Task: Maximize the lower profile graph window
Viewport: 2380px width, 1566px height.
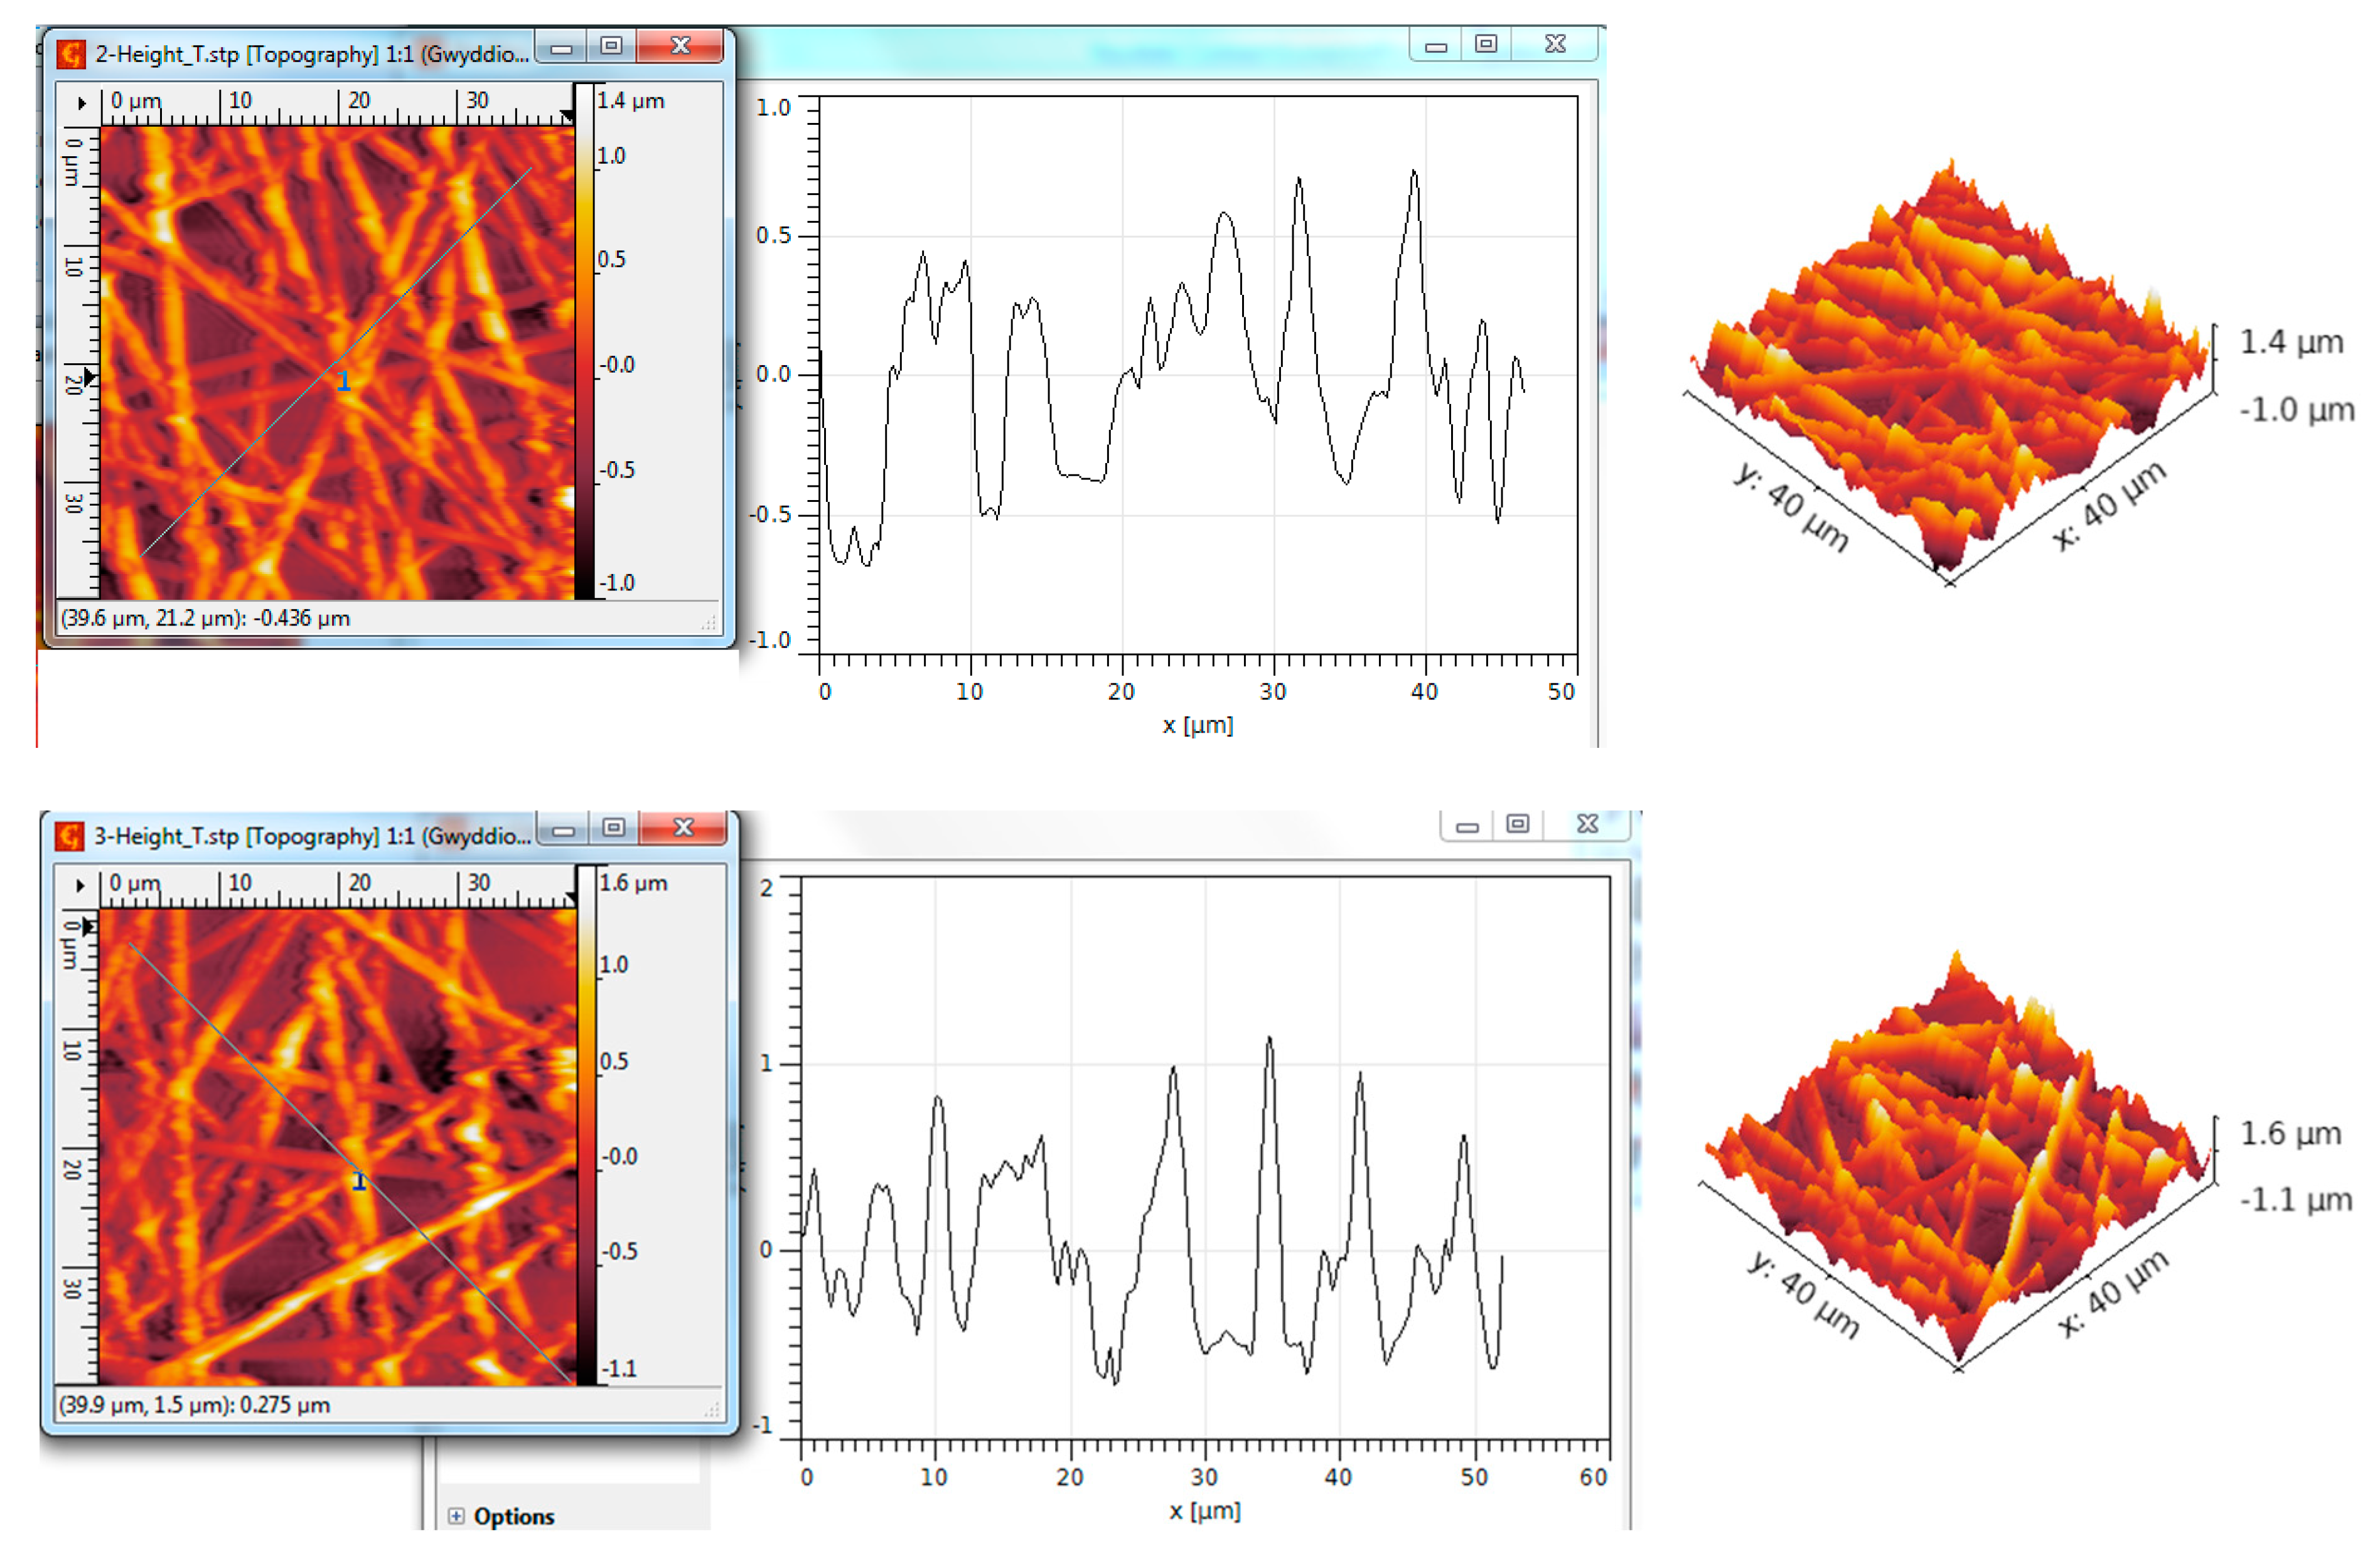Action: 1518,824
